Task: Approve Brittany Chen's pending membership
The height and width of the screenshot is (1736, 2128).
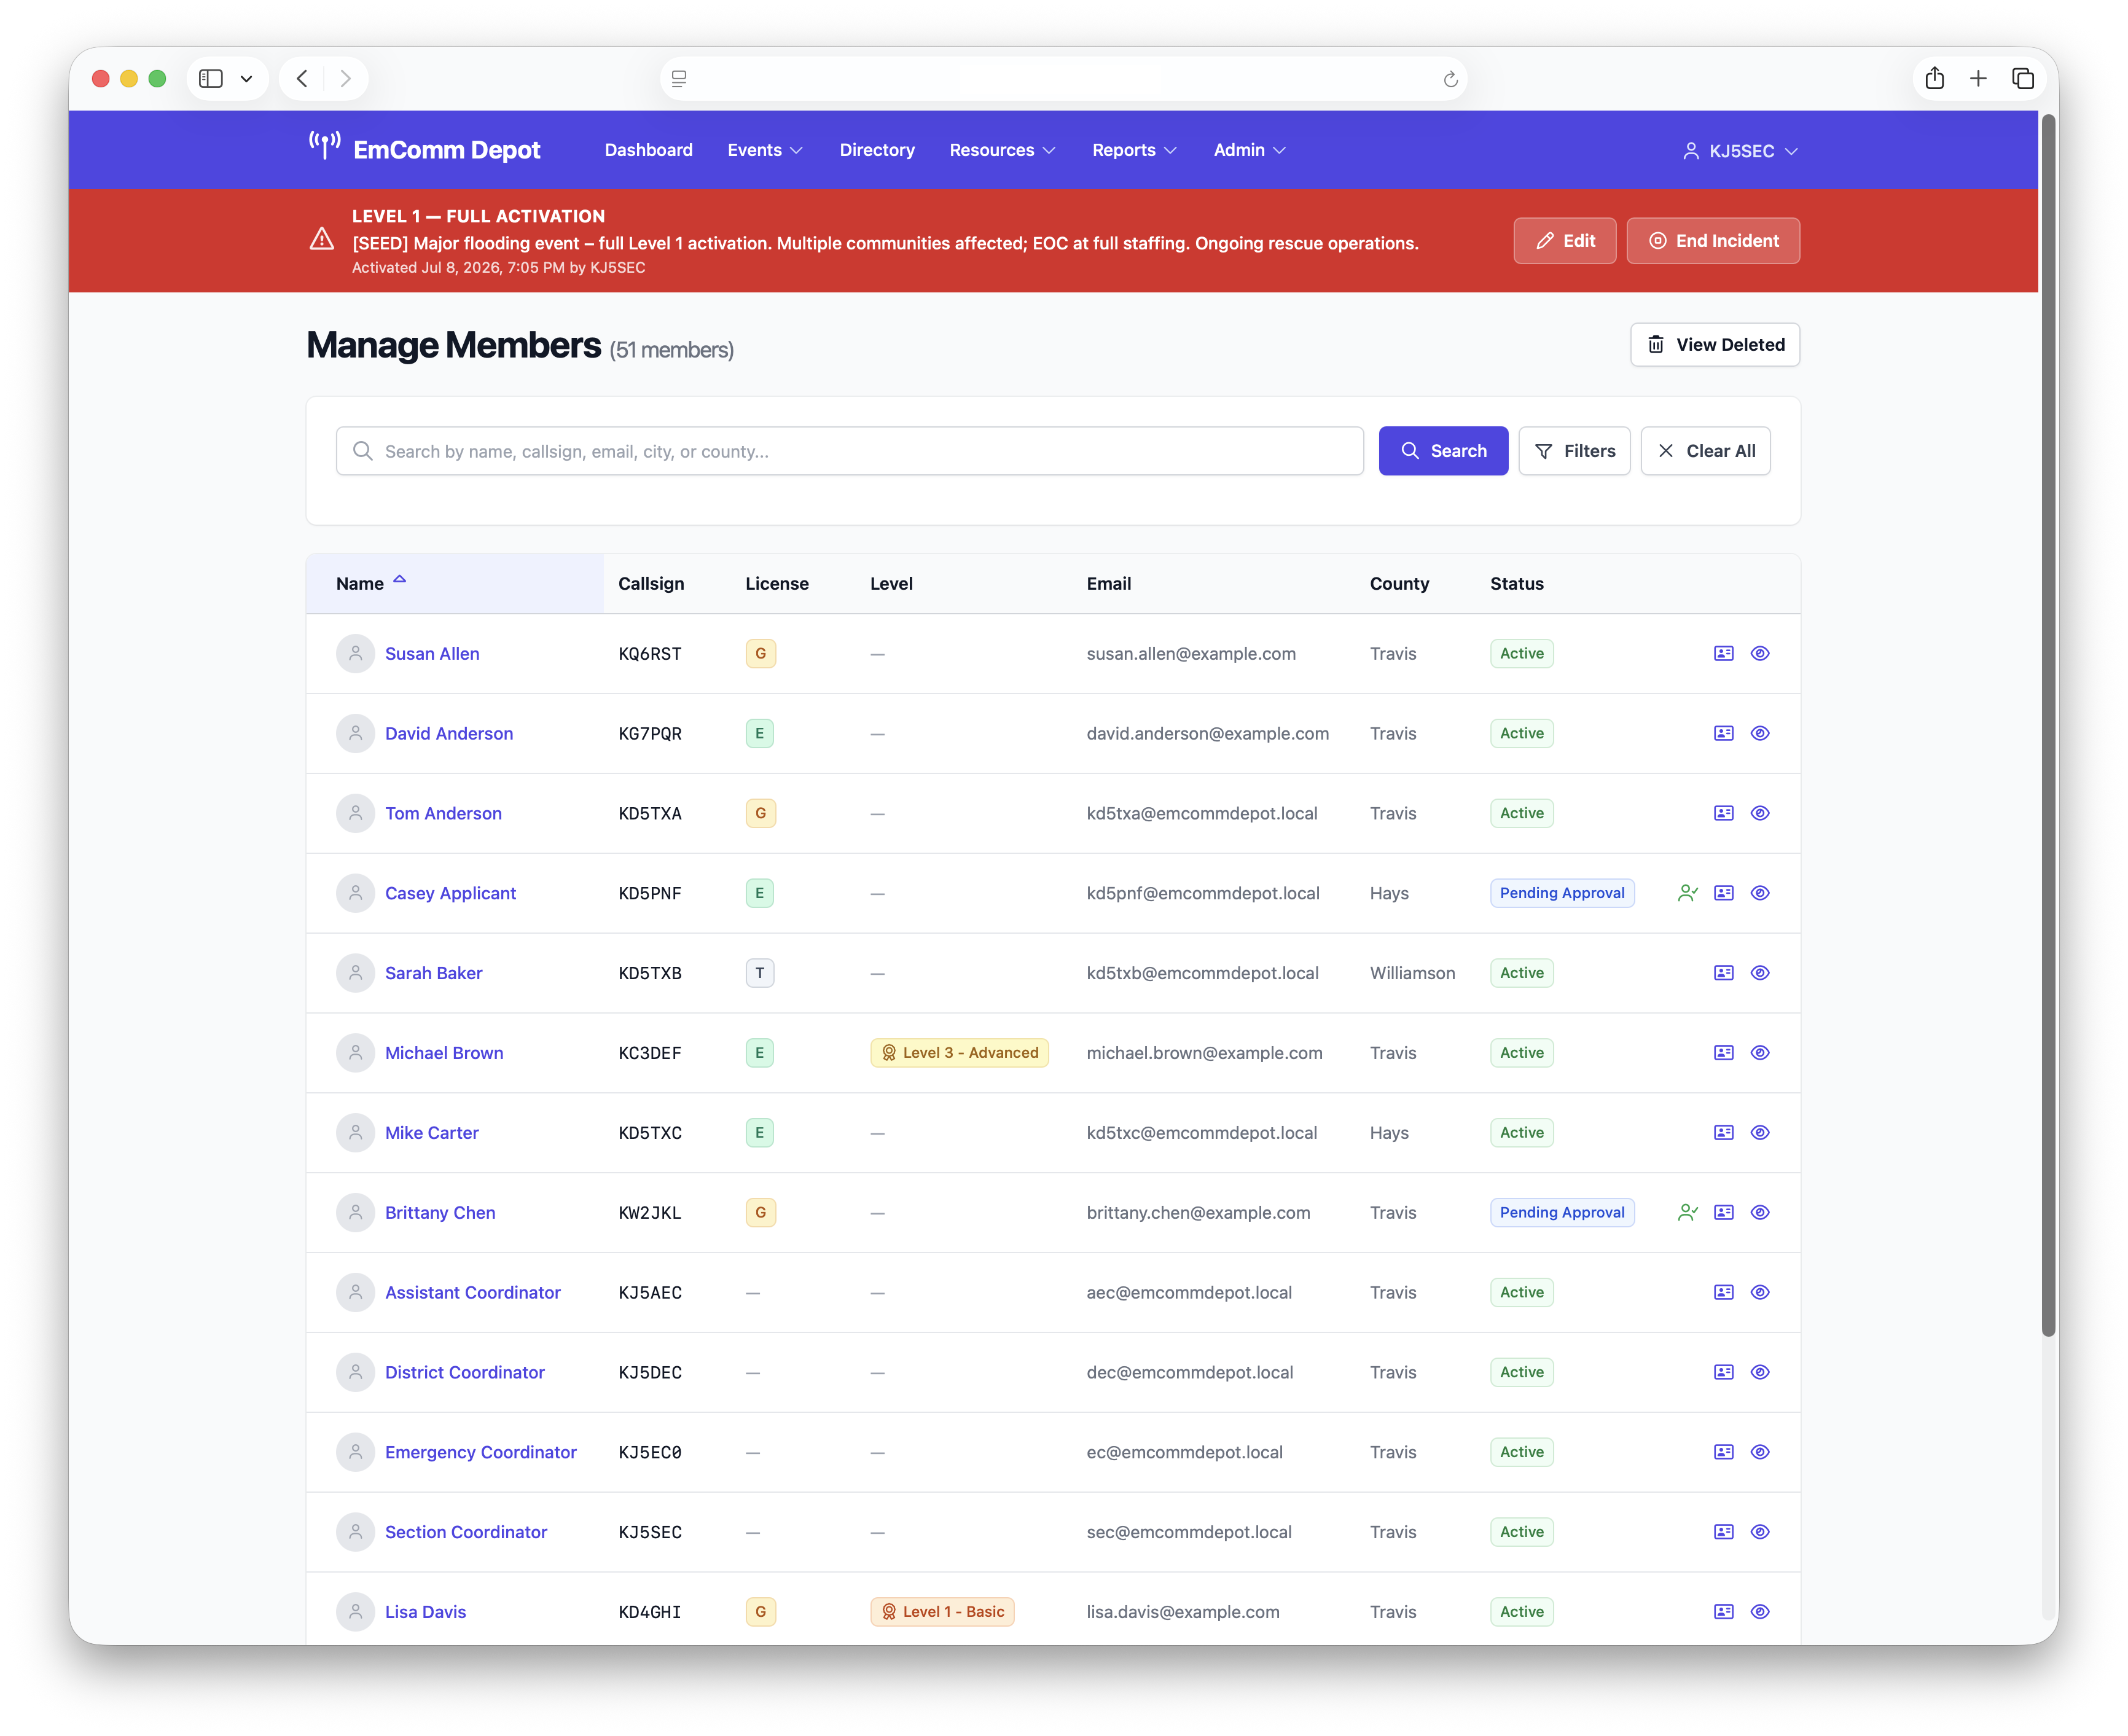Action: (1687, 1213)
